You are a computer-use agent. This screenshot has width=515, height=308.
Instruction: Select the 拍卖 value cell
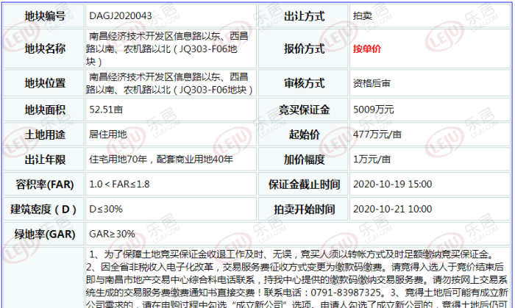pyautogui.click(x=363, y=15)
